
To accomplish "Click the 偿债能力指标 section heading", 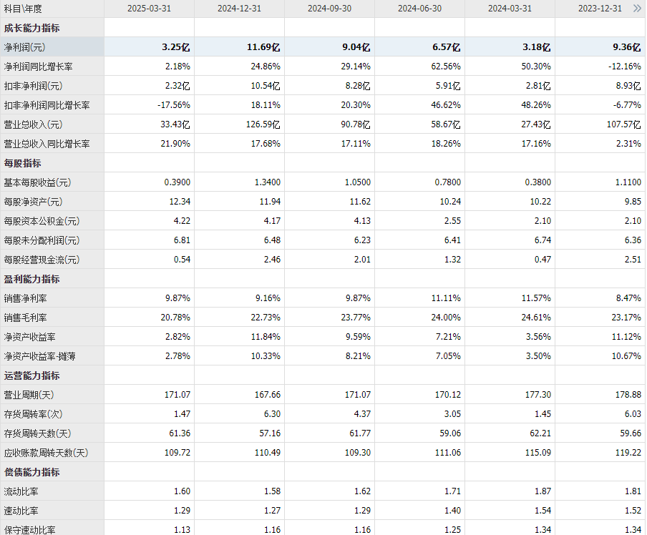I will point(31,472).
